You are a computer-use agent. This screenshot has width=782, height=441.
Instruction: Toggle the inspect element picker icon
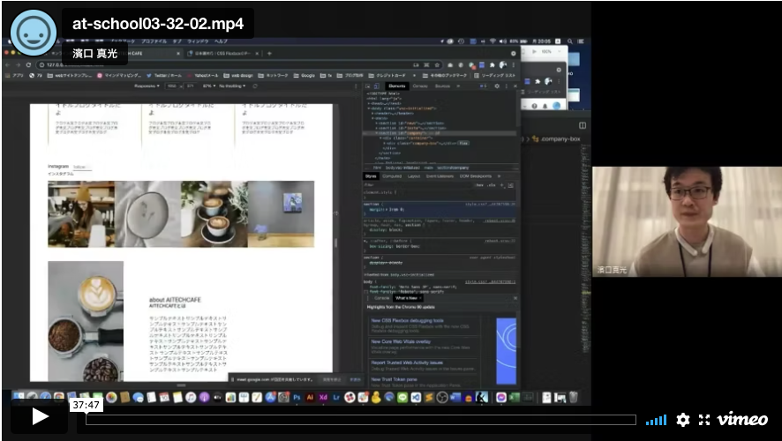click(x=368, y=86)
